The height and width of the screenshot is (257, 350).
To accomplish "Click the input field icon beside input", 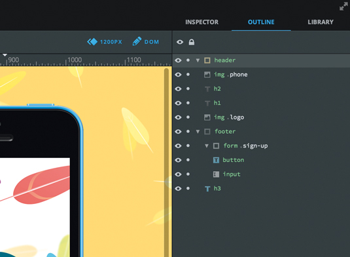I will 216,174.
